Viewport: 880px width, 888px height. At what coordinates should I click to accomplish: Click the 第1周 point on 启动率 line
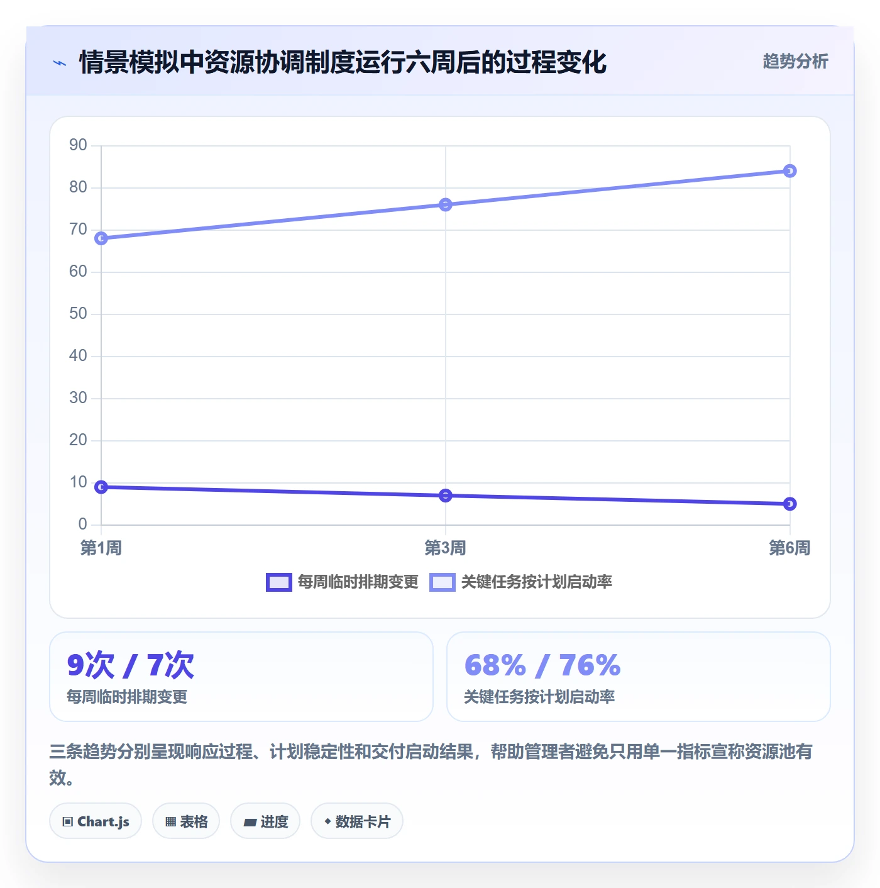coord(101,238)
